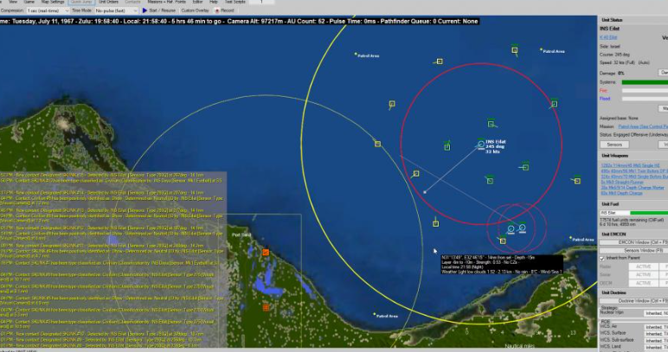Click the lower orange grid facility icon
668x352 pixels.
click(266, 307)
